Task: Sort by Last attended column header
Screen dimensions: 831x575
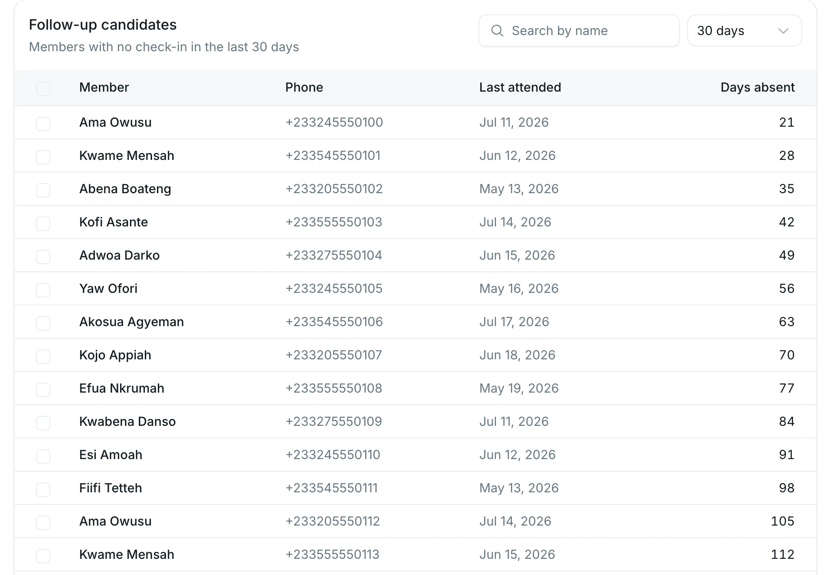Action: 520,87
